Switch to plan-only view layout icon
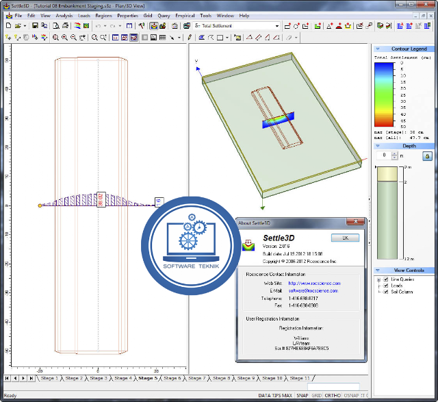Image resolution: width=438 pixels, height=402 pixels. click(x=116, y=37)
